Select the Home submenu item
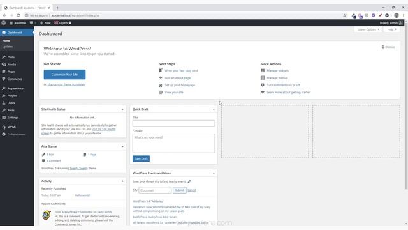 6,40
